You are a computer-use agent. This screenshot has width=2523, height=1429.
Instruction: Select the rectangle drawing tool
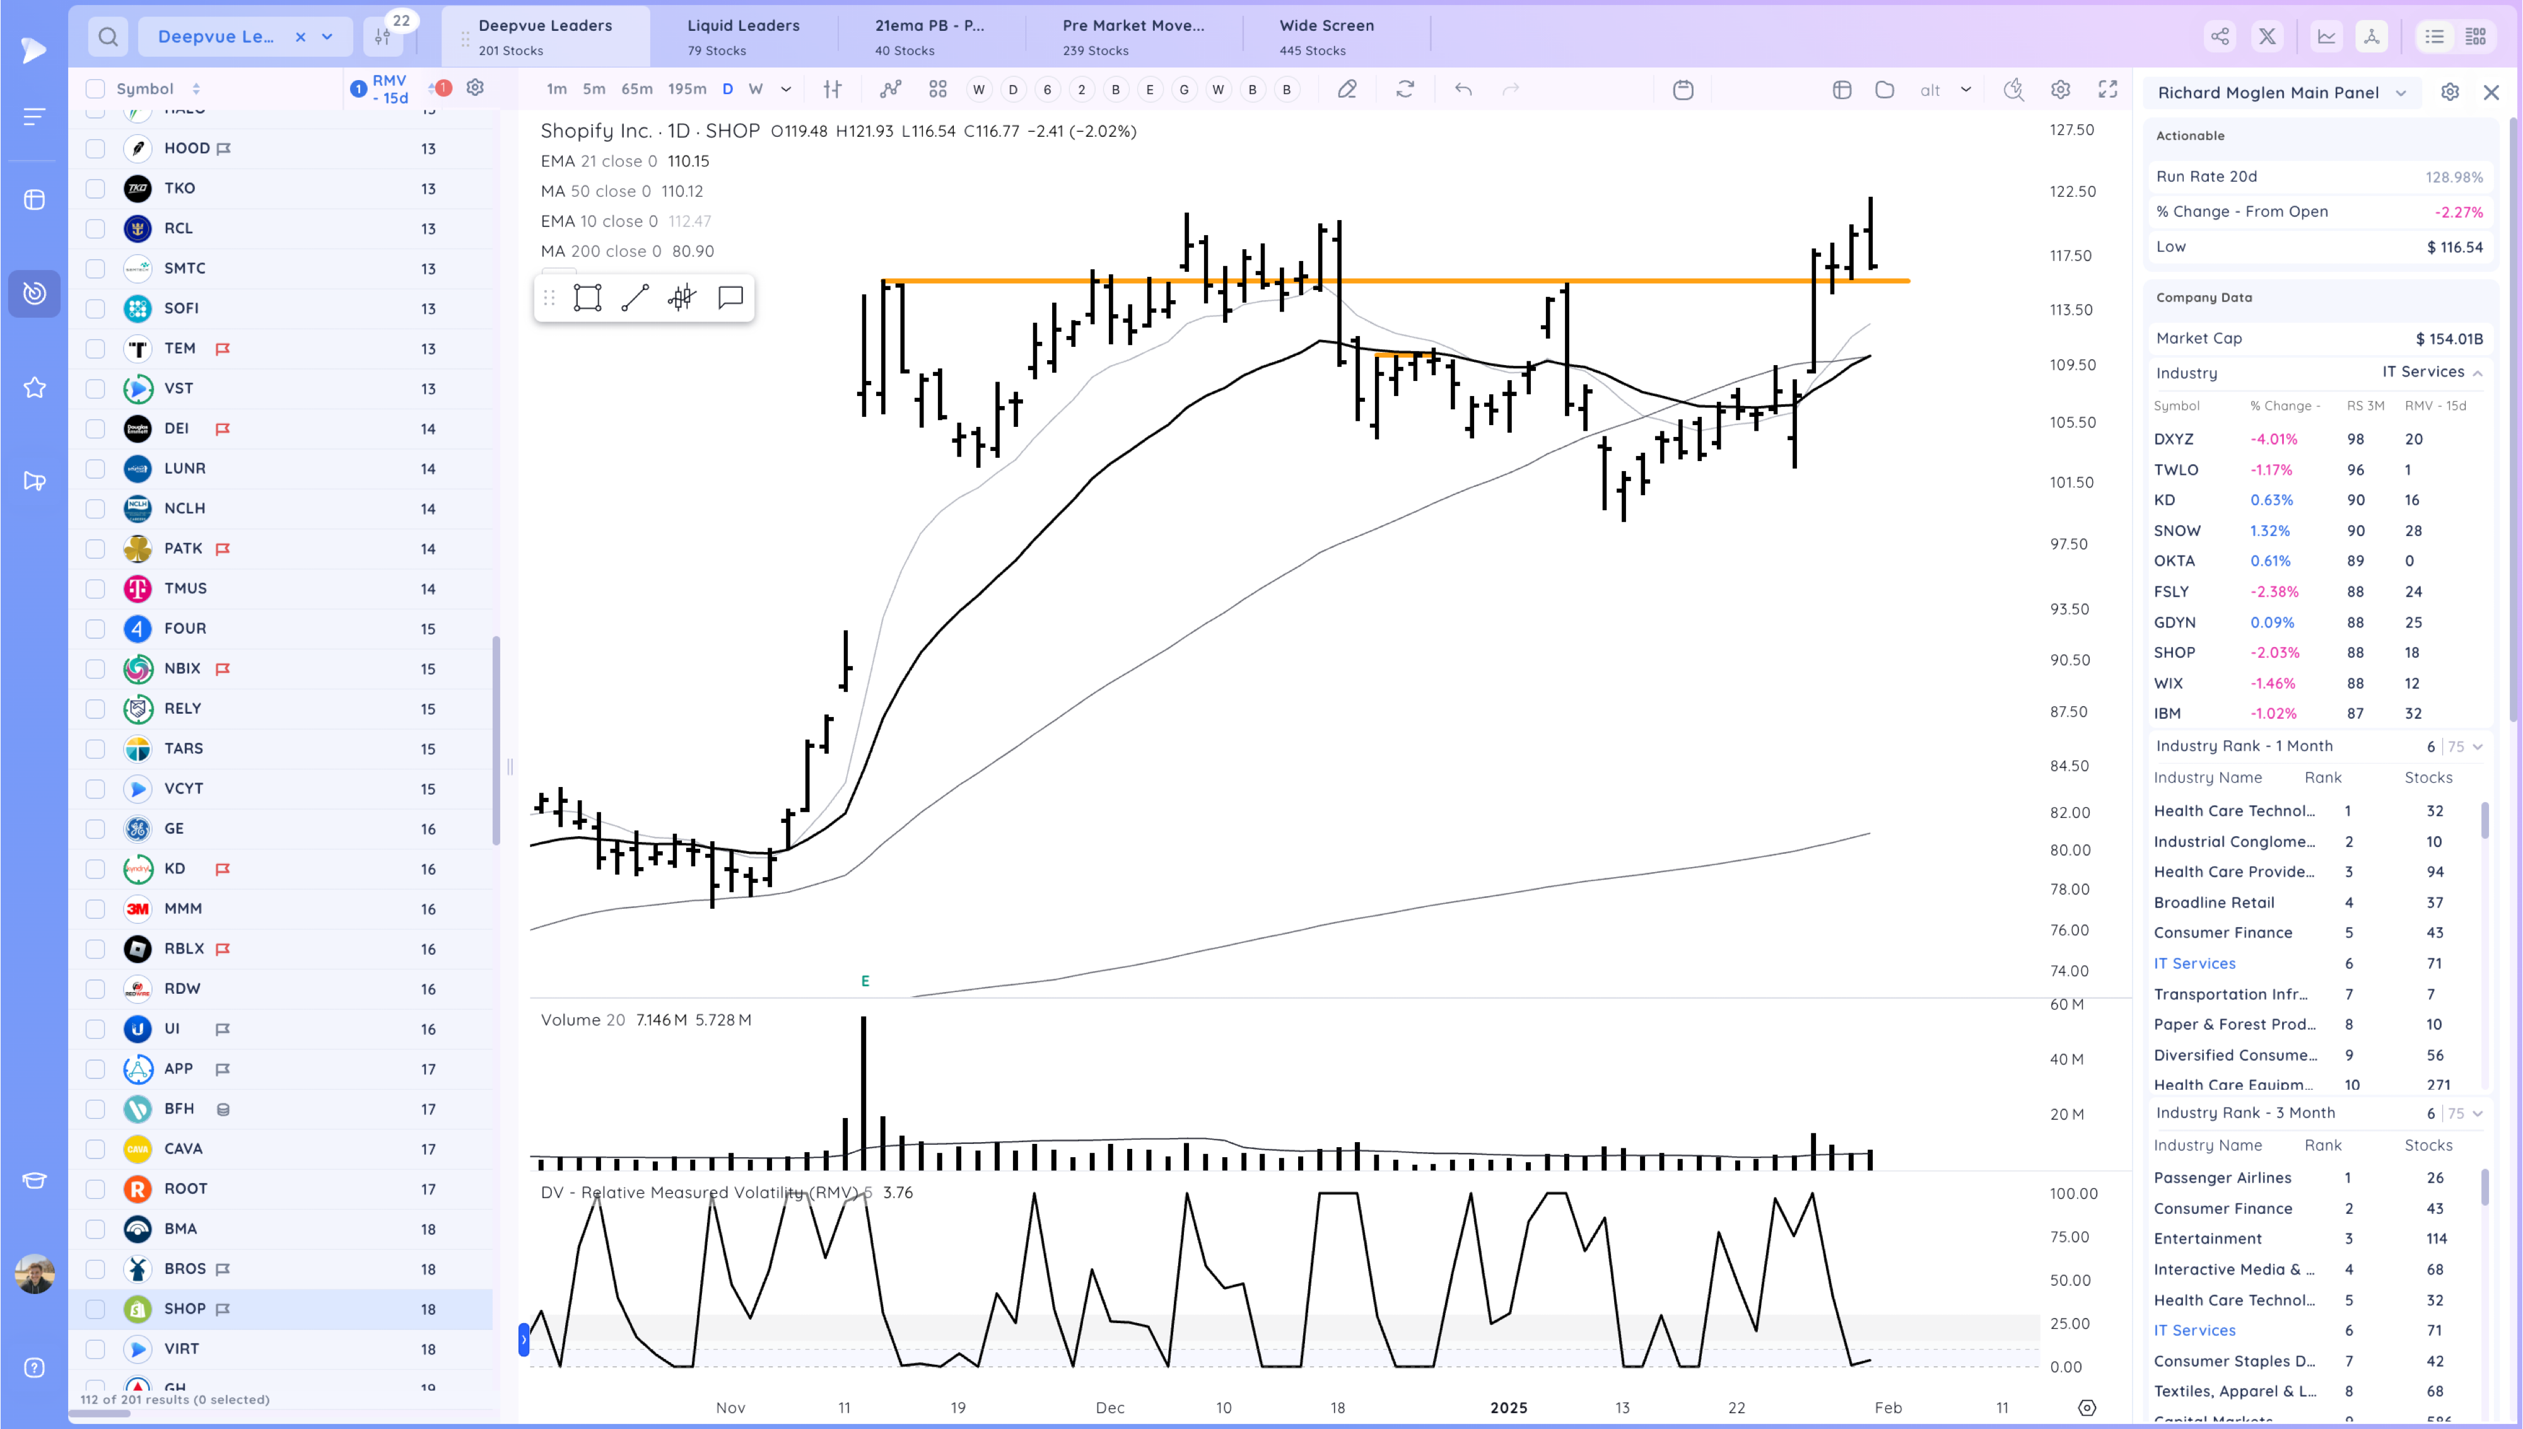[x=587, y=298]
